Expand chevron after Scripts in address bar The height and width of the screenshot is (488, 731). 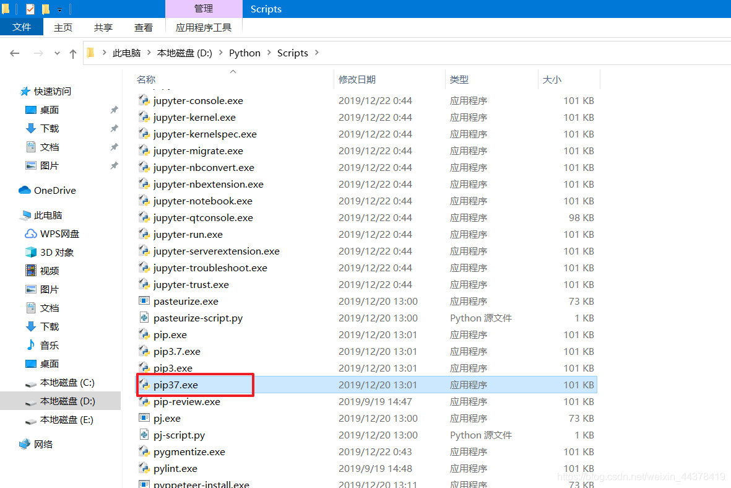[316, 53]
